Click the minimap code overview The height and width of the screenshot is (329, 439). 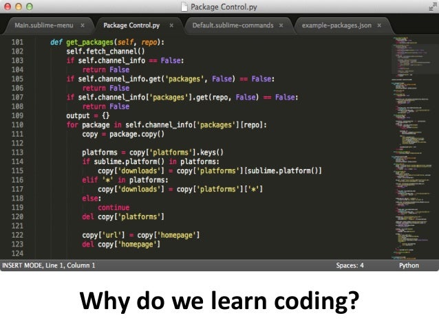[415, 147]
